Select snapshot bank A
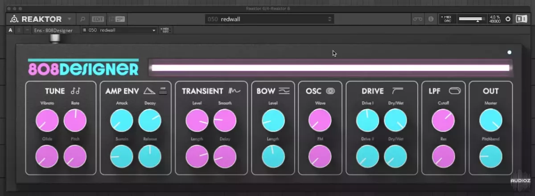The width and height of the screenshot is (535, 196). 10,30
